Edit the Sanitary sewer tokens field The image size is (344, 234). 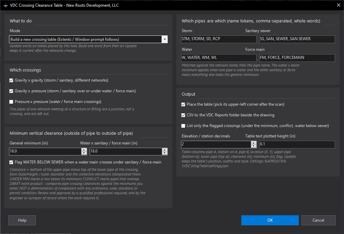point(297,39)
